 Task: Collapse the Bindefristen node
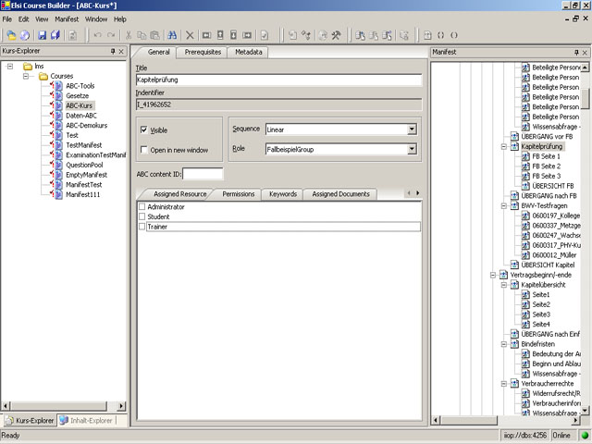(x=503, y=344)
